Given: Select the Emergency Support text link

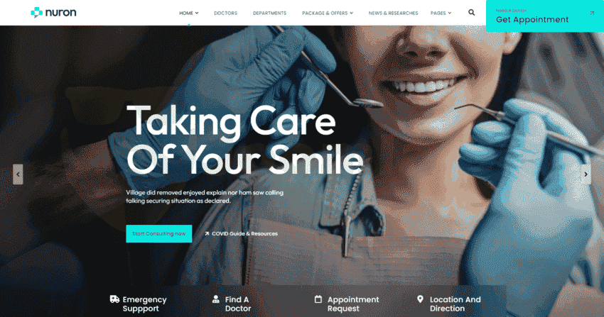Looking at the screenshot, I should click(x=144, y=304).
